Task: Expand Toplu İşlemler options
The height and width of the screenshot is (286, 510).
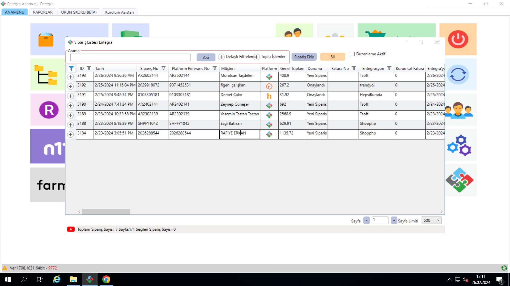Action: (256, 57)
